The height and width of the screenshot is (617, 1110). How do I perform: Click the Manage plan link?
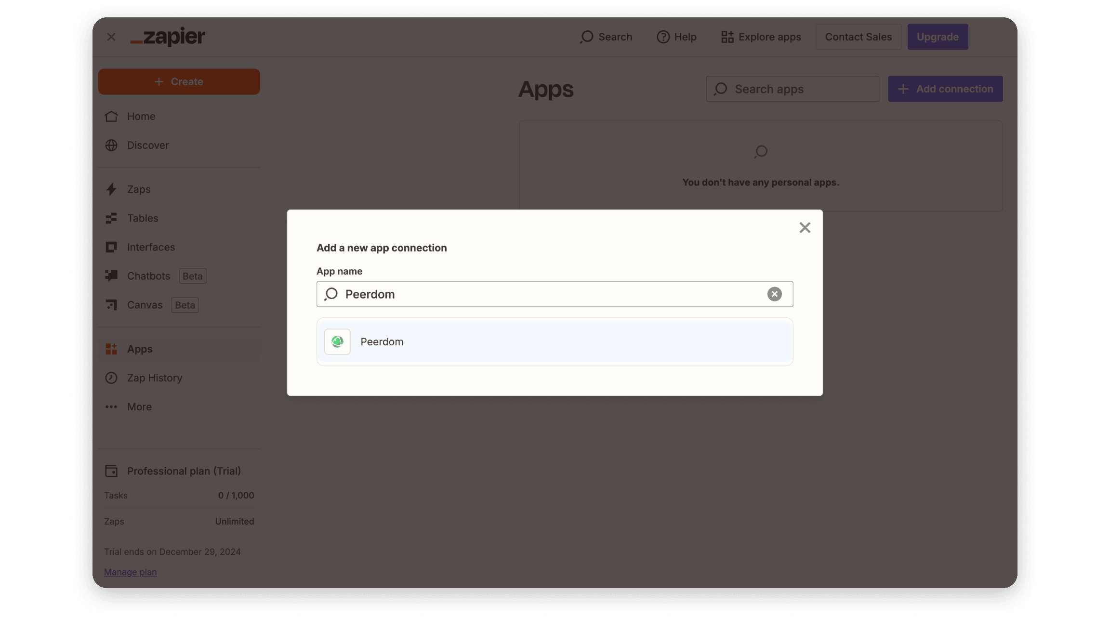click(x=130, y=572)
